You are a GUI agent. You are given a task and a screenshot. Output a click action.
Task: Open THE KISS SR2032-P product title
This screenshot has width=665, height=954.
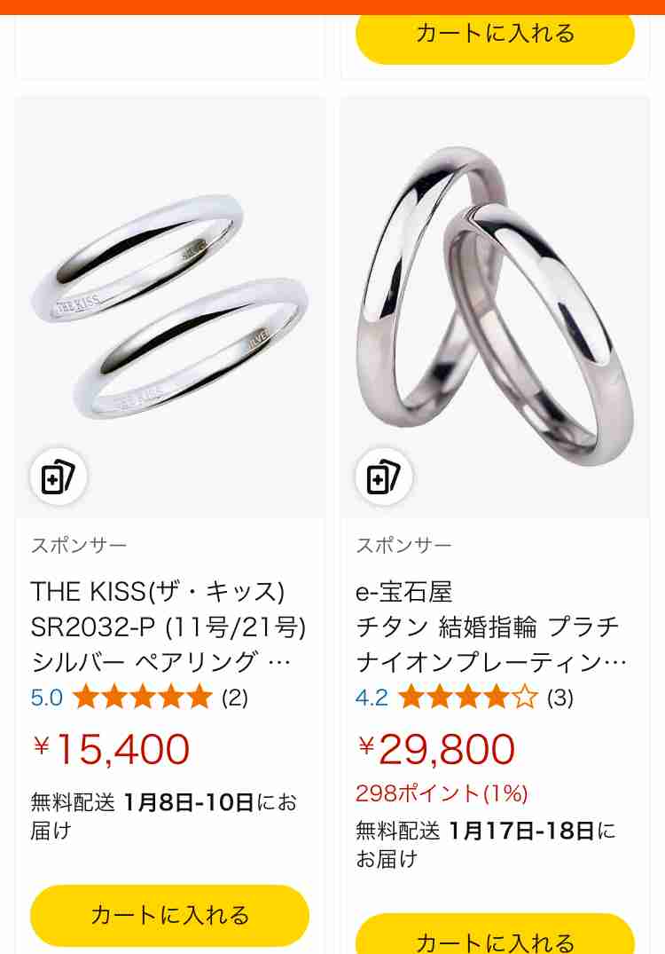click(x=168, y=627)
